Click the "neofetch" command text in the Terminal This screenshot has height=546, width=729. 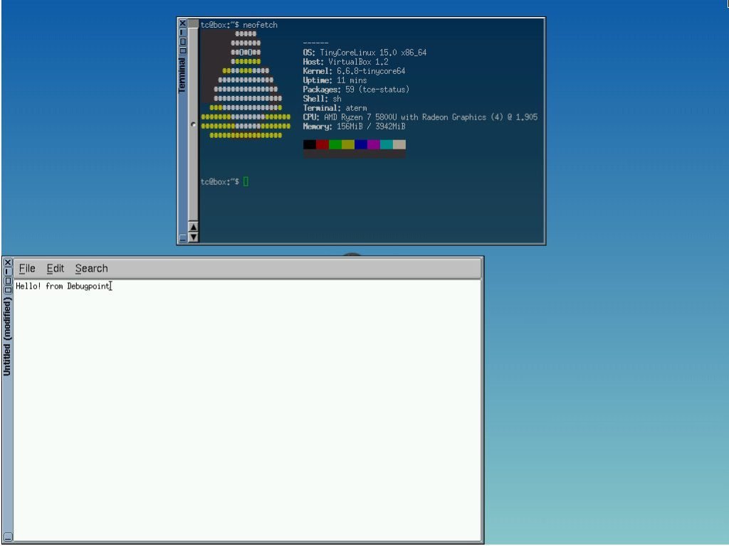(260, 25)
